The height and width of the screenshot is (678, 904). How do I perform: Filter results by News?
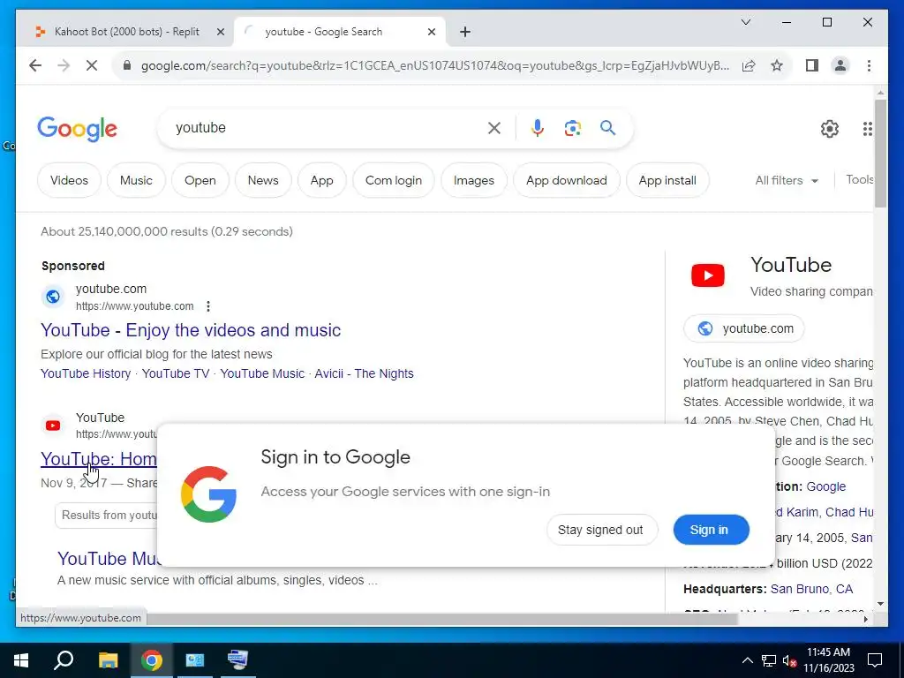coord(263,180)
